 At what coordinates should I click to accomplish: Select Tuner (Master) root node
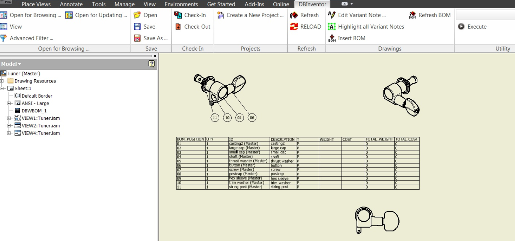pos(24,74)
